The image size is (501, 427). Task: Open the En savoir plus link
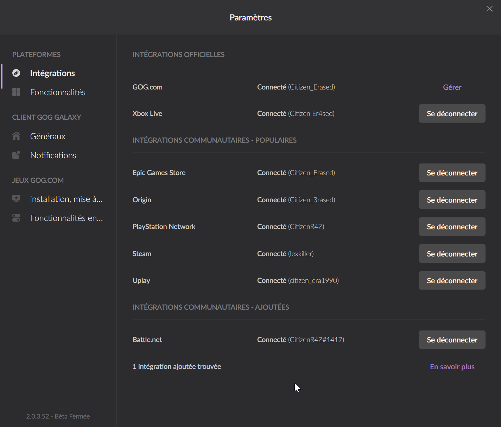452,367
